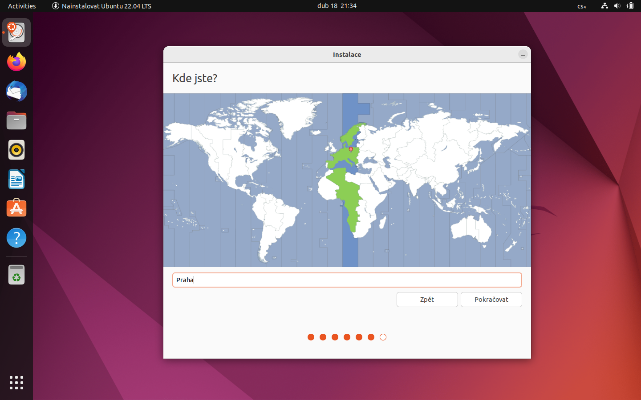This screenshot has height=400, width=641.
Task: Open Ubuntu Software center
Action: (x=16, y=208)
